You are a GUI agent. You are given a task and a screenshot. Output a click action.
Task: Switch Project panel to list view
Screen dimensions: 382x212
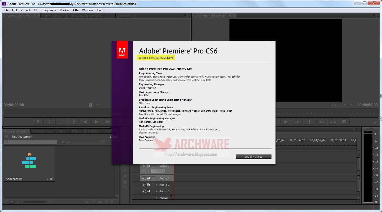5,202
